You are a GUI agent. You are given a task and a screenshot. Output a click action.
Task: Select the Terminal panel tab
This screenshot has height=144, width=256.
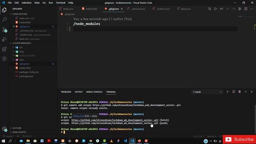point(111,92)
